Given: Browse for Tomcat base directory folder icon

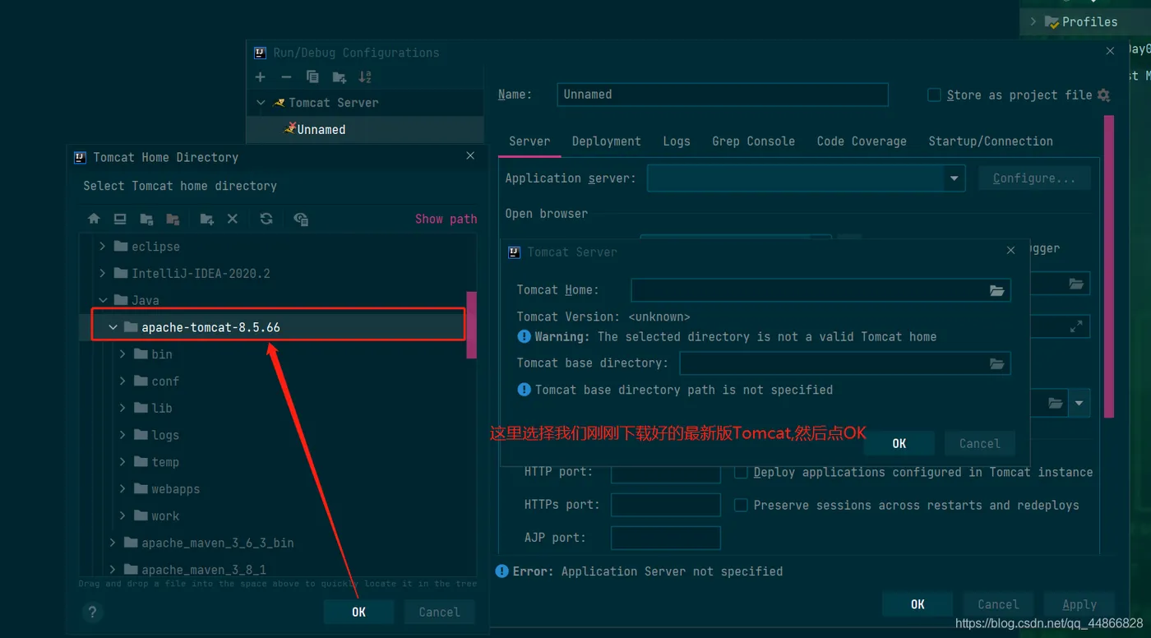Looking at the screenshot, I should 996,363.
